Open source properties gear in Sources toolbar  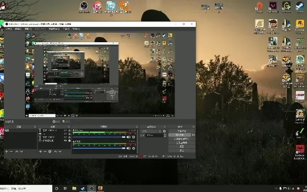click(50, 151)
